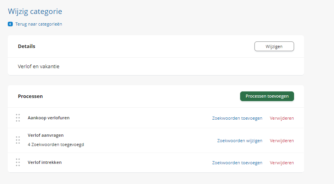Select the Verlof intrekken process name
The image size is (334, 184).
[x=45, y=162]
